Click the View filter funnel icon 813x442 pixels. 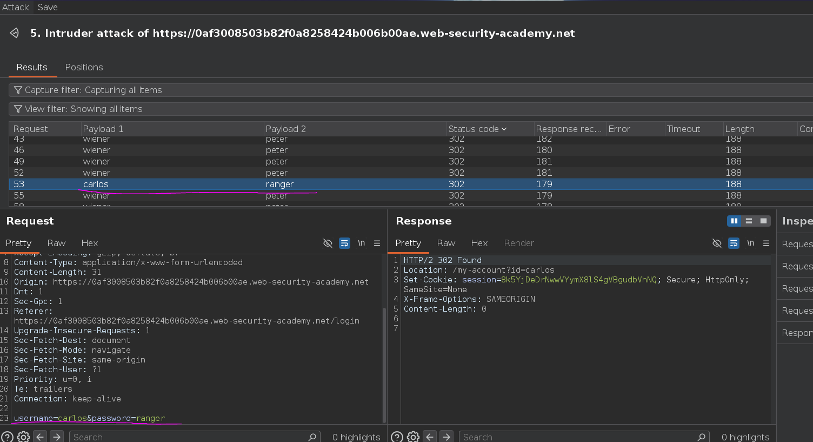coord(18,109)
